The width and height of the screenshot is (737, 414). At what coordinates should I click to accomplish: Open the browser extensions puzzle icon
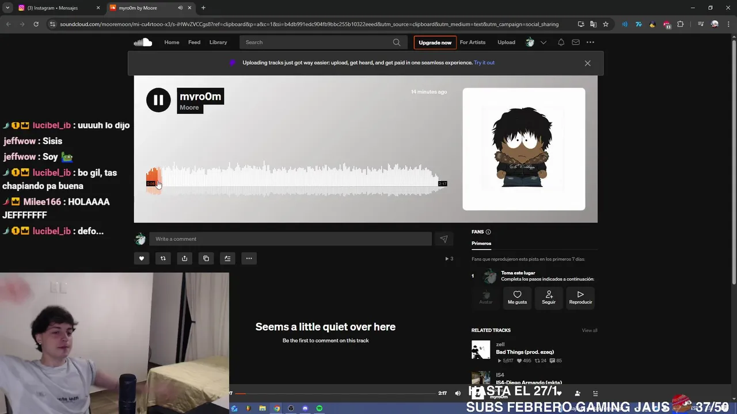[x=681, y=24]
